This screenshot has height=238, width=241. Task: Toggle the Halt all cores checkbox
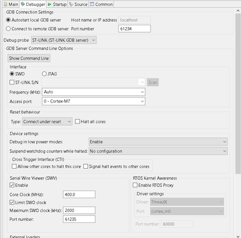(x=77, y=122)
